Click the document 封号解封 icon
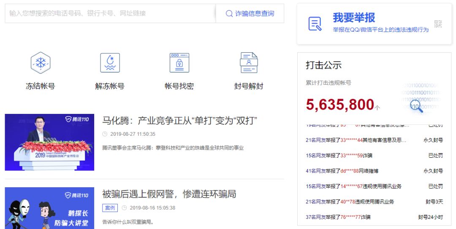 [x=249, y=63]
